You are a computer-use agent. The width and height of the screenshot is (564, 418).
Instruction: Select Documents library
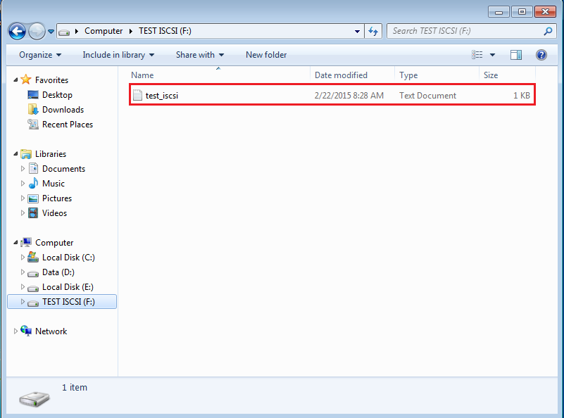[63, 169]
